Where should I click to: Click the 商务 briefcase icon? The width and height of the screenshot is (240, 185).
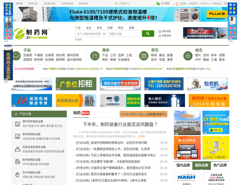click(95, 55)
